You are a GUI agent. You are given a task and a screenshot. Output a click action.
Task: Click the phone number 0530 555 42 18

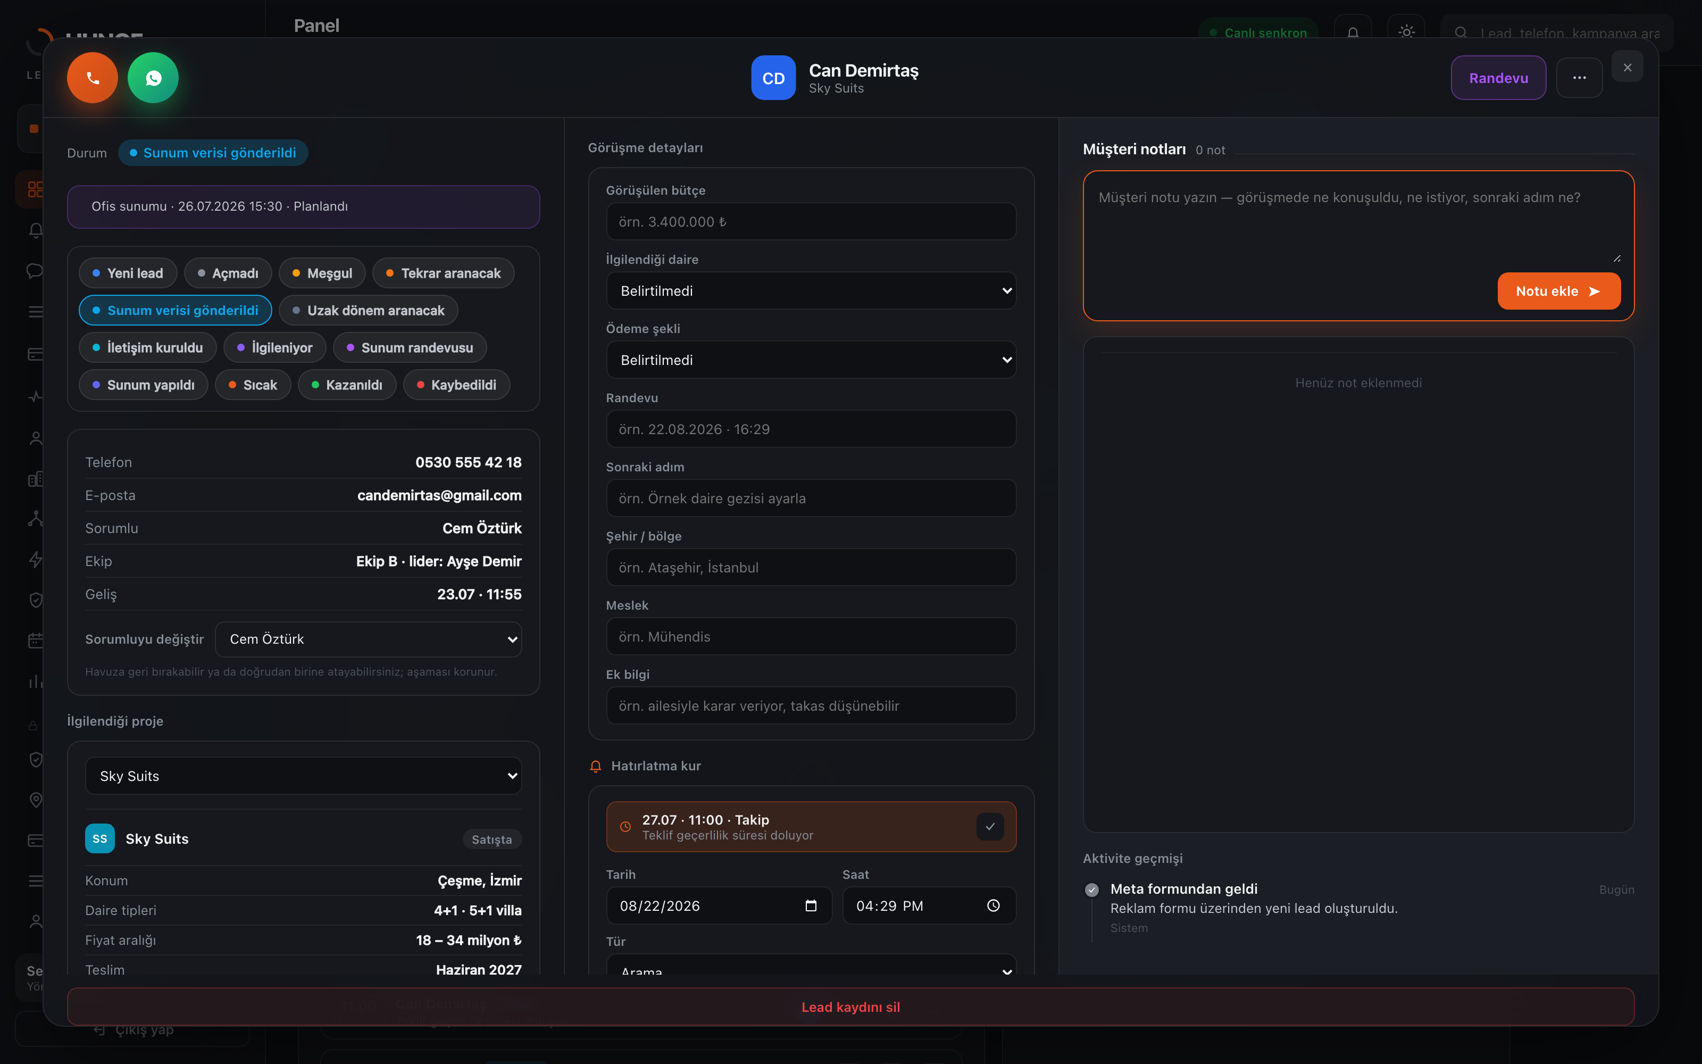pos(469,462)
